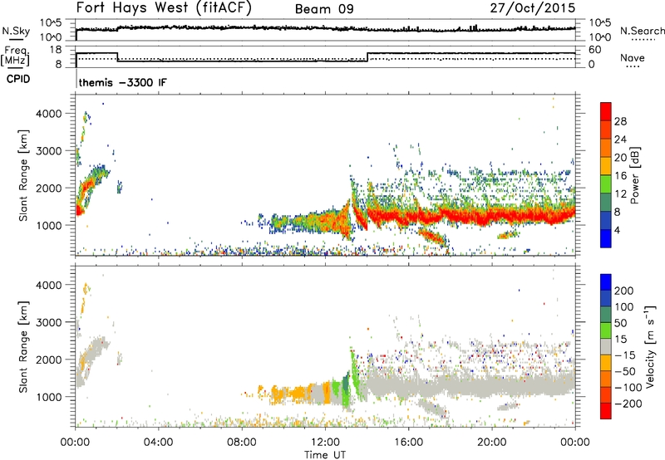Image resolution: width=665 pixels, height=460 pixels.
Task: Click the 'Power [dB]' colorbar label
Action: [x=635, y=175]
